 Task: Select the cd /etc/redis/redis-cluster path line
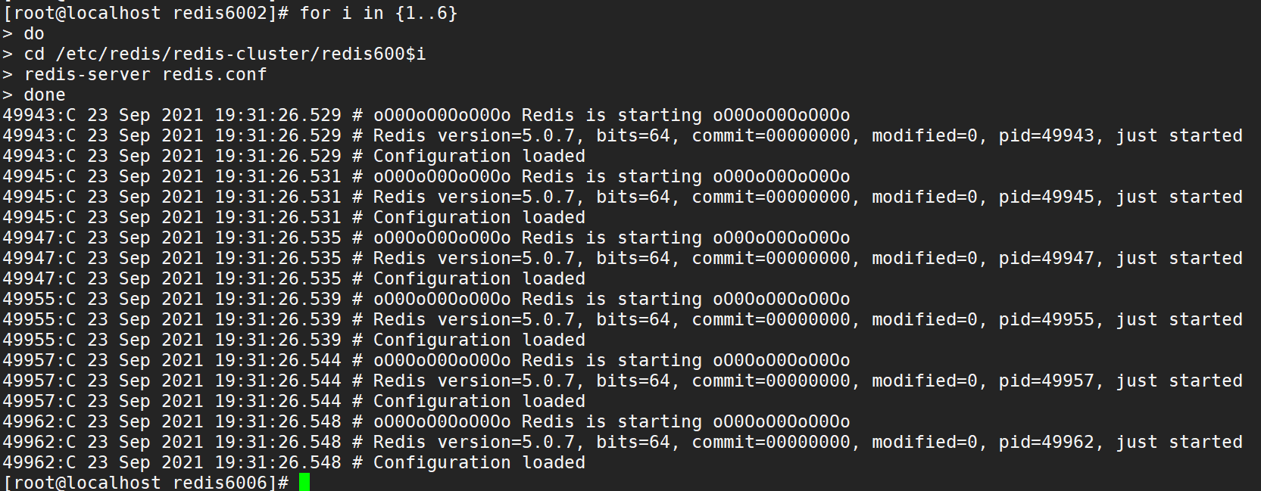[225, 54]
